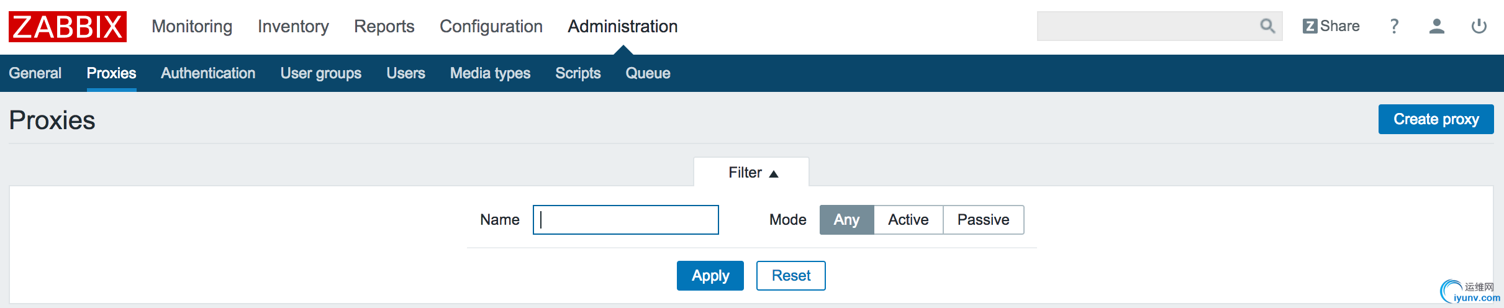The height and width of the screenshot is (308, 1504).
Task: Click the top search box
Action: point(1146,26)
